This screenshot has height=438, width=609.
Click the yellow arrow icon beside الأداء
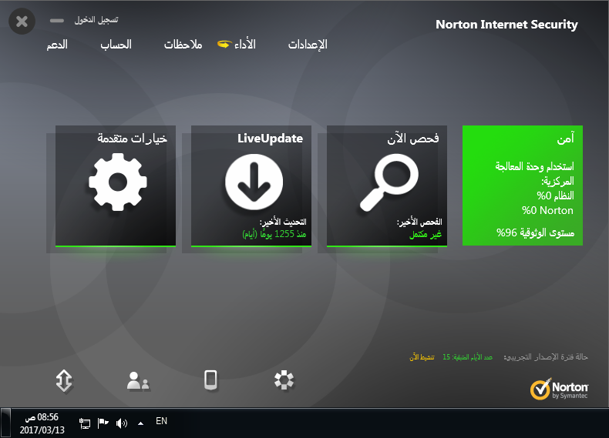pyautogui.click(x=224, y=44)
